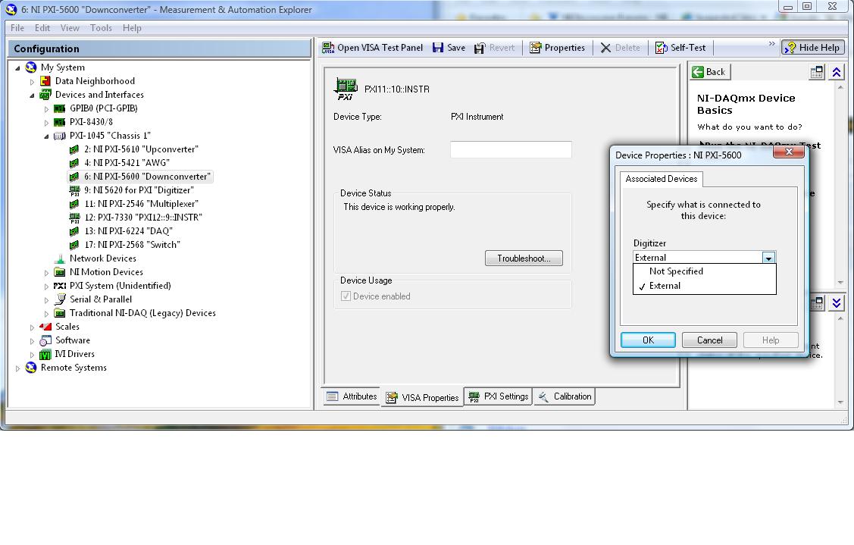Collapse the My System tree node
The image size is (854, 545).
pyautogui.click(x=17, y=68)
